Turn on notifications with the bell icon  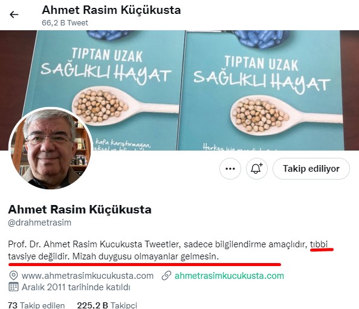257,169
